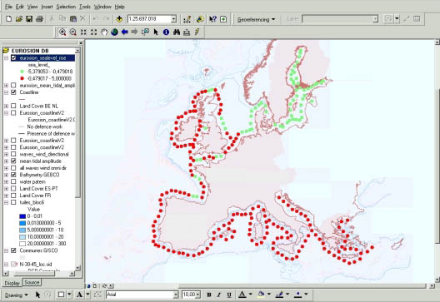Click the dark blue 0 - 0,01 swatch
The height and width of the screenshot is (302, 440).
tap(22, 216)
